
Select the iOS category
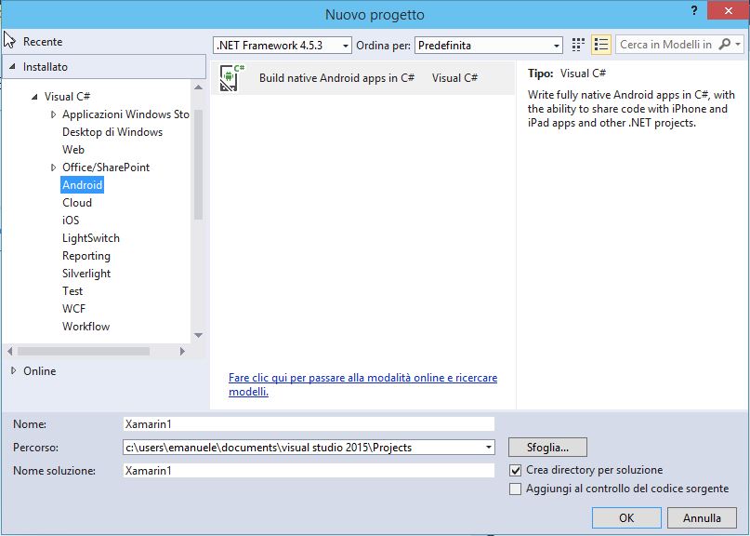pos(71,221)
